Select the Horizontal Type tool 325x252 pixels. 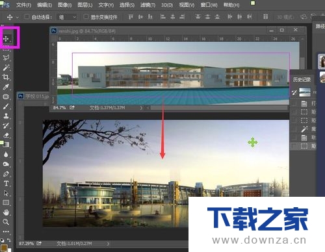coord(6,183)
